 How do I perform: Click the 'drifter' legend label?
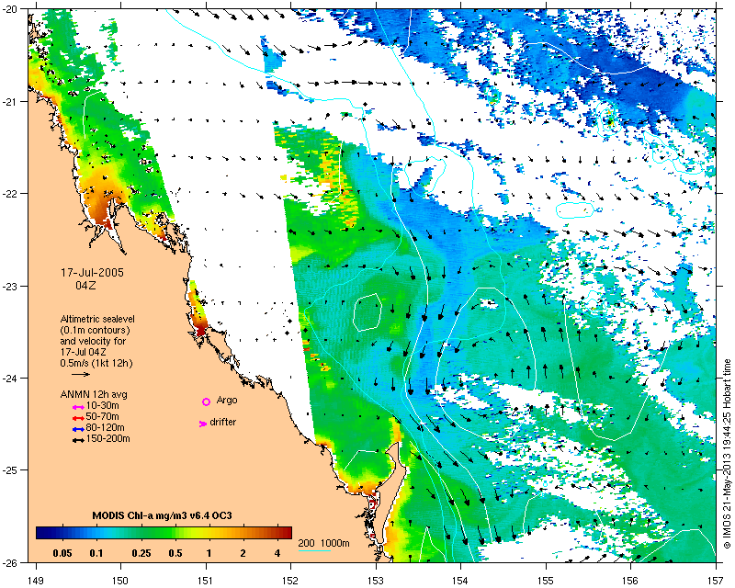pyautogui.click(x=223, y=422)
